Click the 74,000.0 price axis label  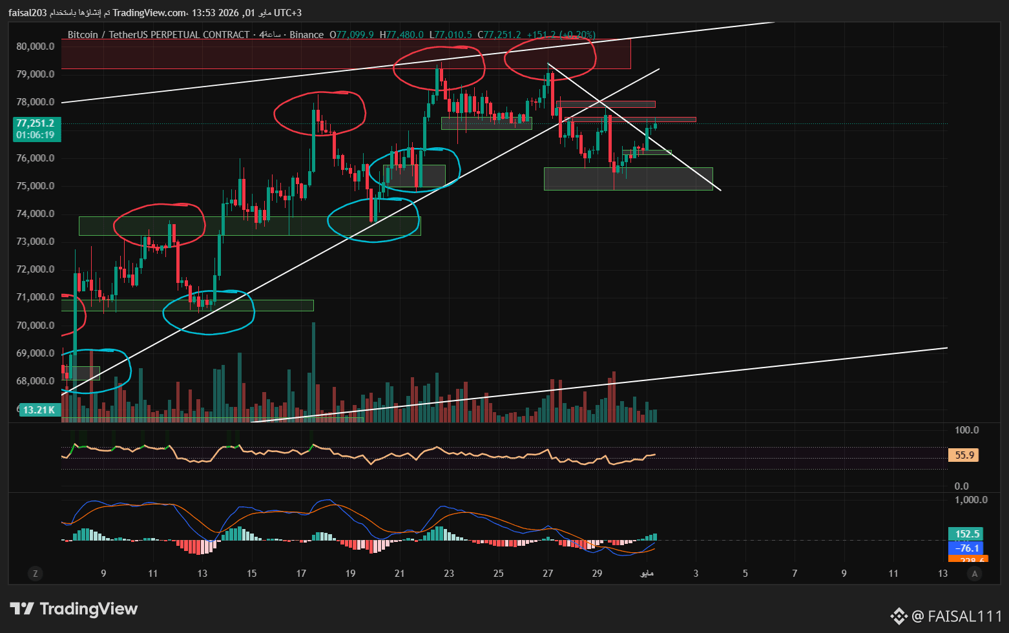(36, 213)
